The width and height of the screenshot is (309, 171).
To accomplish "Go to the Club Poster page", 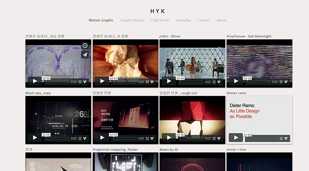I will 160,20.
